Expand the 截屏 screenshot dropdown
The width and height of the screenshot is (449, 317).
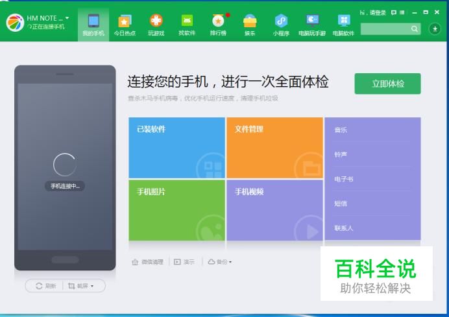click(80, 286)
